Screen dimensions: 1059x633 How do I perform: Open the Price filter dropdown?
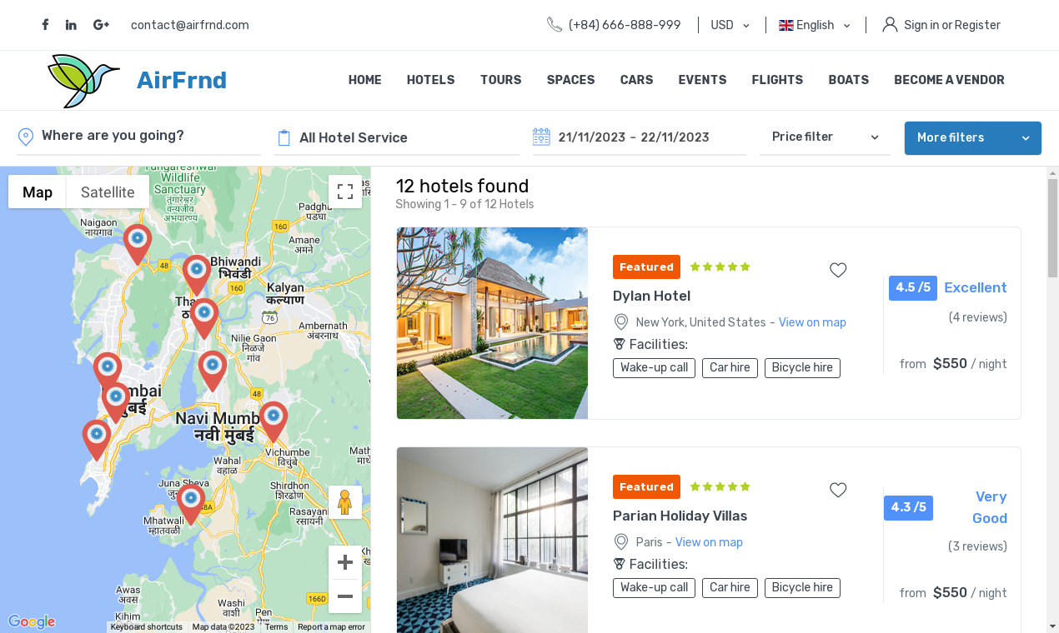click(825, 137)
